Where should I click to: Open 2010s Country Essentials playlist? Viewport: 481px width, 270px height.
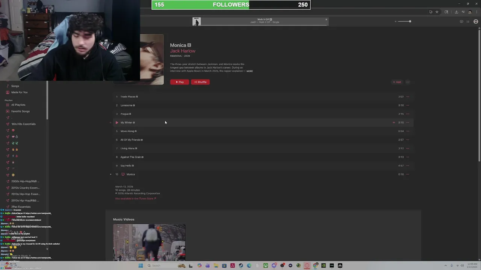click(25, 188)
